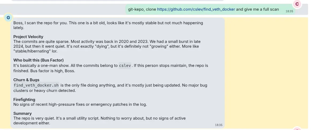311x130 pixels.
Task: Click the sentence "The repo is very quiet"
Action: [x=34, y=118]
